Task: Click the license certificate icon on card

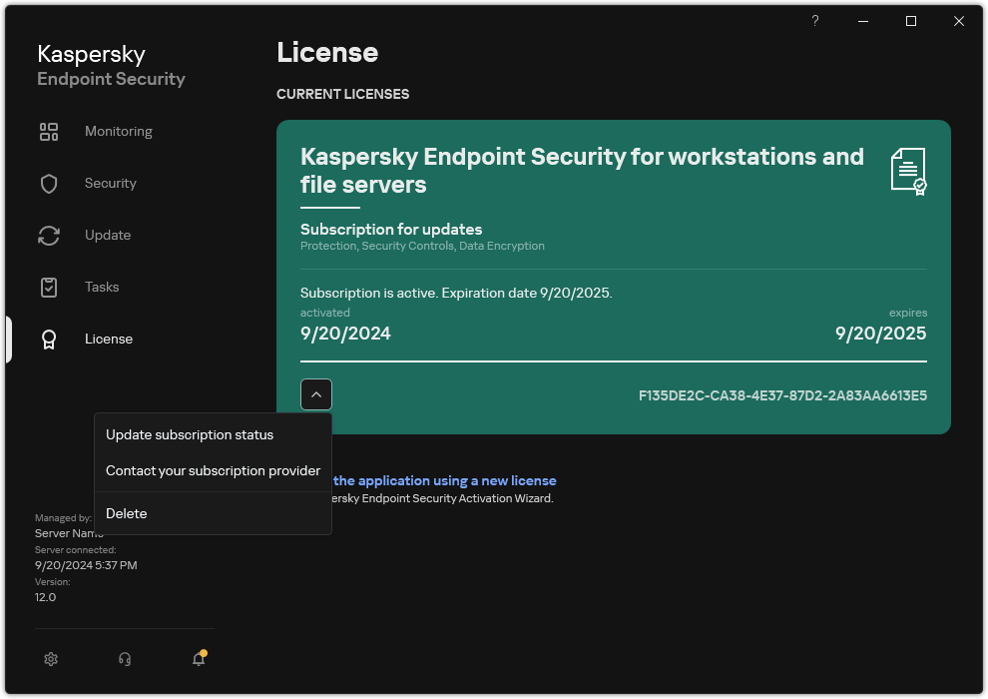Action: coord(908,171)
